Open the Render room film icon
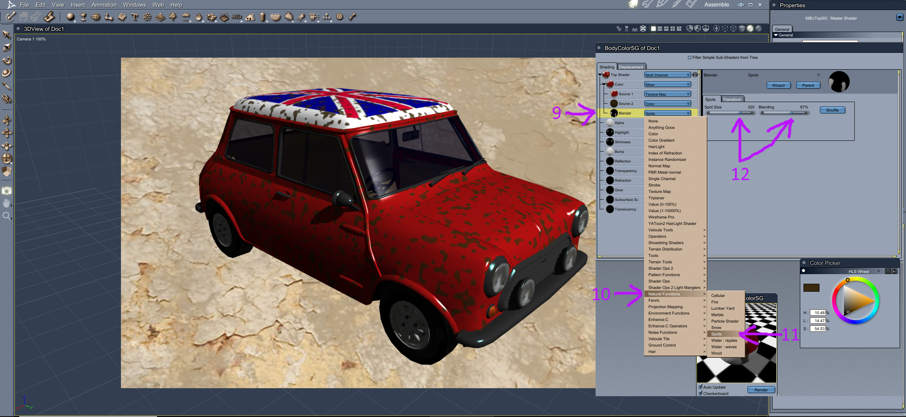Viewport: 906px width, 417px height. click(691, 4)
